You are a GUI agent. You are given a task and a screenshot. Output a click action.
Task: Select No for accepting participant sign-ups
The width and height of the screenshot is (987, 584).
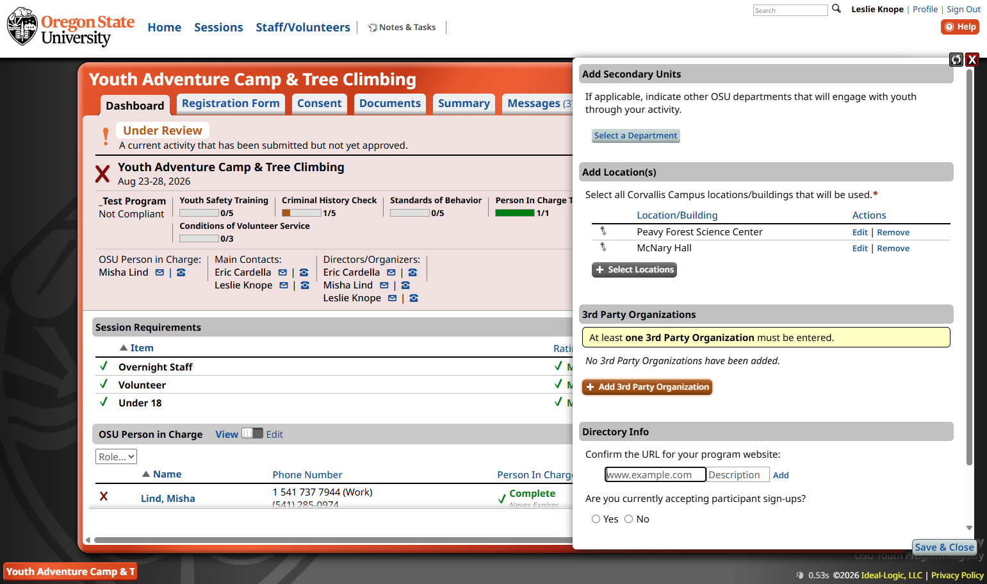pos(628,519)
